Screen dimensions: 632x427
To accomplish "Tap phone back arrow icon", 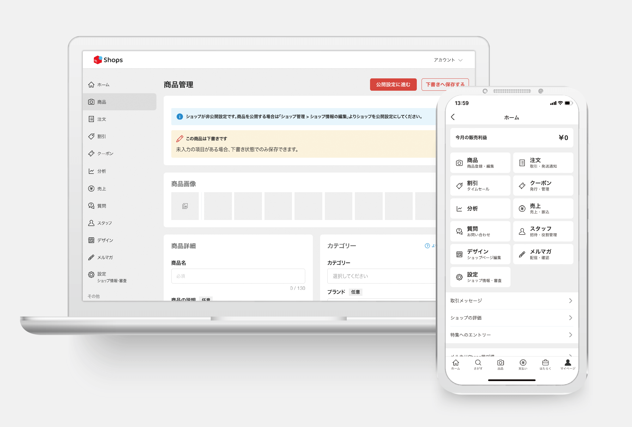I will (x=453, y=117).
